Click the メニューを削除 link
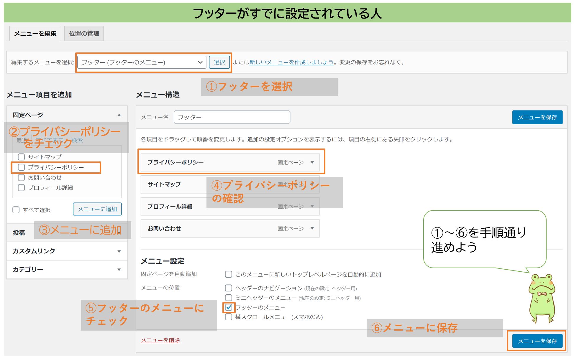 click(160, 340)
